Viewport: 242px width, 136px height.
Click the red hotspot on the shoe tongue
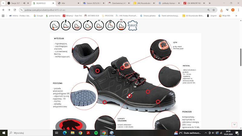tap(123, 68)
